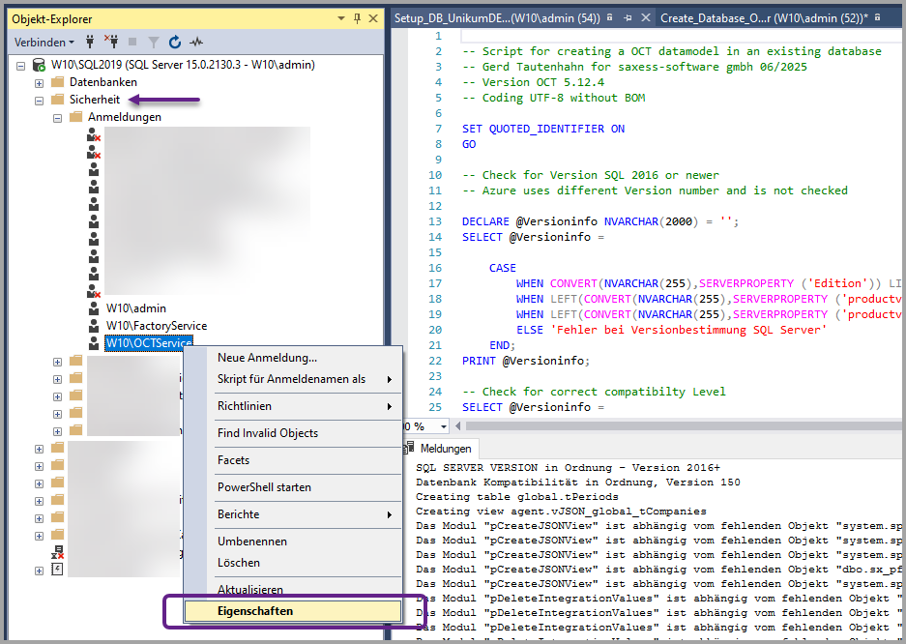Select the W10\admin login

click(136, 308)
